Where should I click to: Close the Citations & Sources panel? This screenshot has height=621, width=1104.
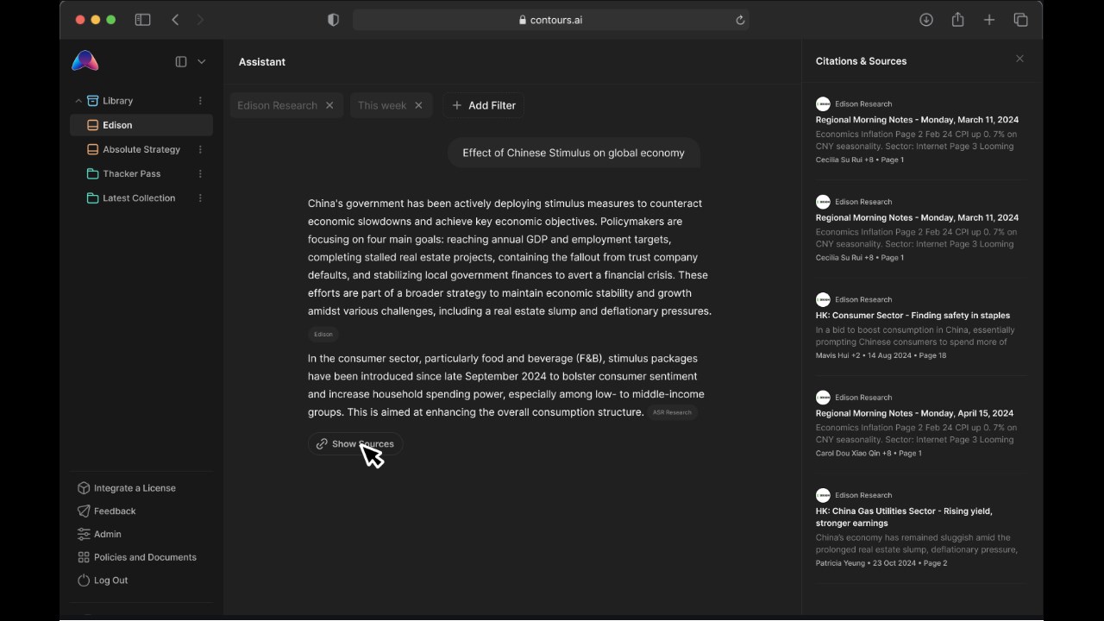pos(1019,59)
